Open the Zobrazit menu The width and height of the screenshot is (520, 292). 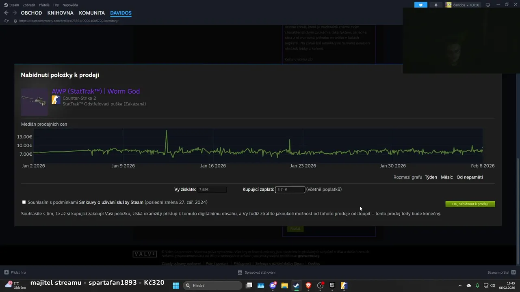click(x=29, y=5)
